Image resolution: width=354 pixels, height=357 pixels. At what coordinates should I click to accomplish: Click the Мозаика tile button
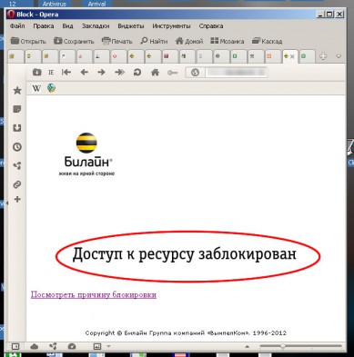228,41
